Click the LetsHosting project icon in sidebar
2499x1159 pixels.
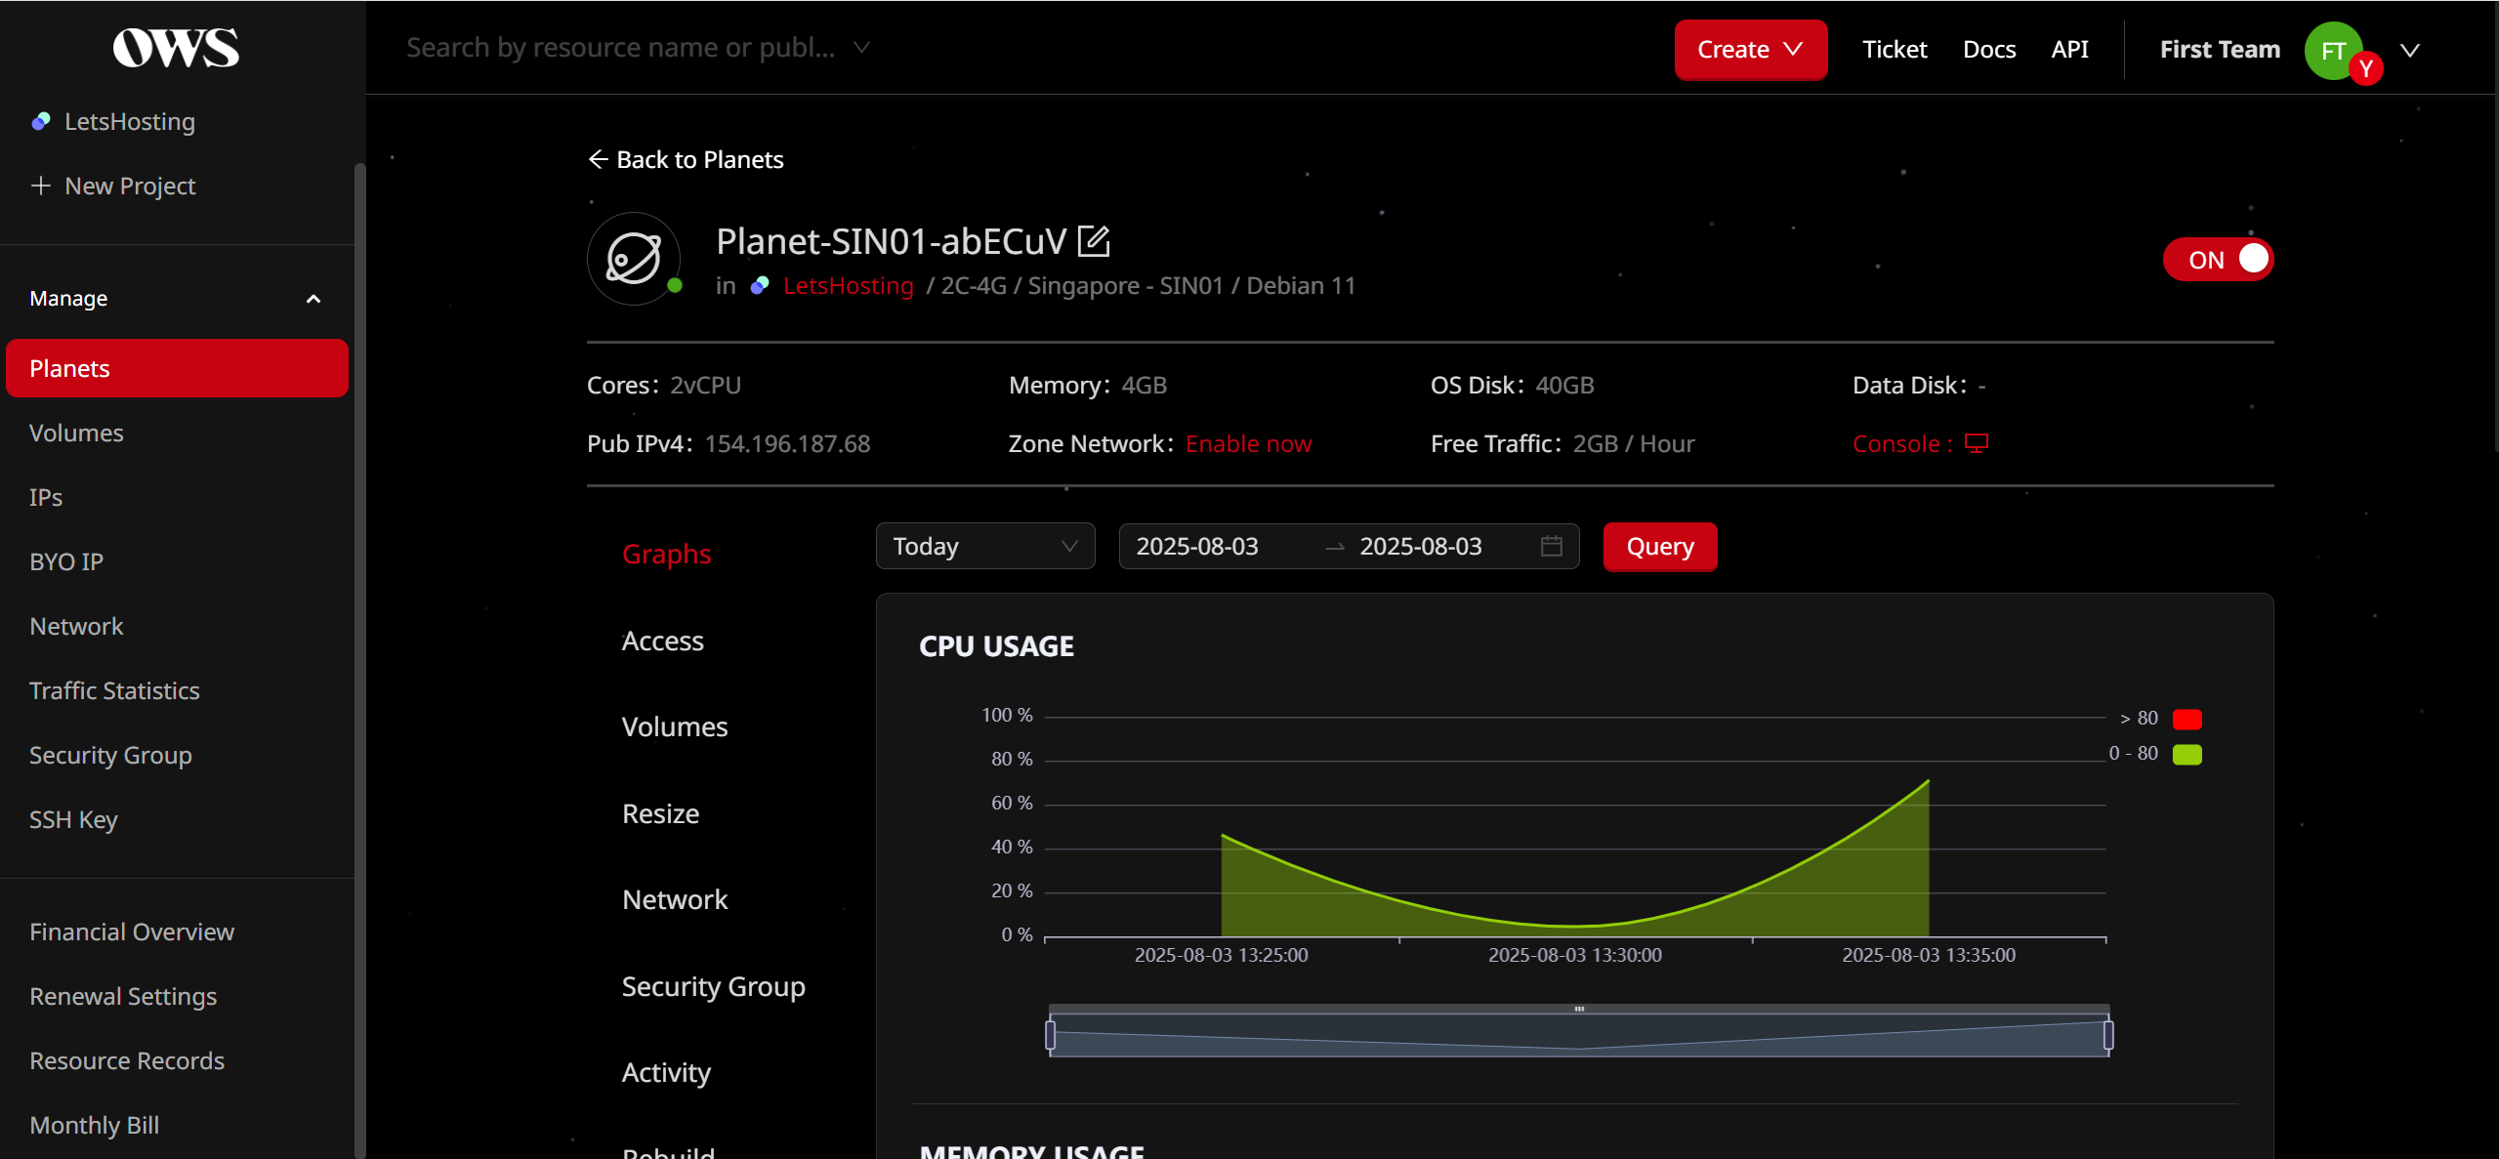click(x=41, y=121)
